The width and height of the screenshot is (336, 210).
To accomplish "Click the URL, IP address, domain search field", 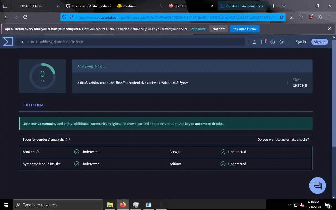I will pyautogui.click(x=130, y=42).
